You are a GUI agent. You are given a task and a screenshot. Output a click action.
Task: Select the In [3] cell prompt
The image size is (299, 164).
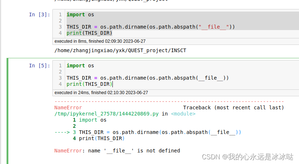[40, 14]
